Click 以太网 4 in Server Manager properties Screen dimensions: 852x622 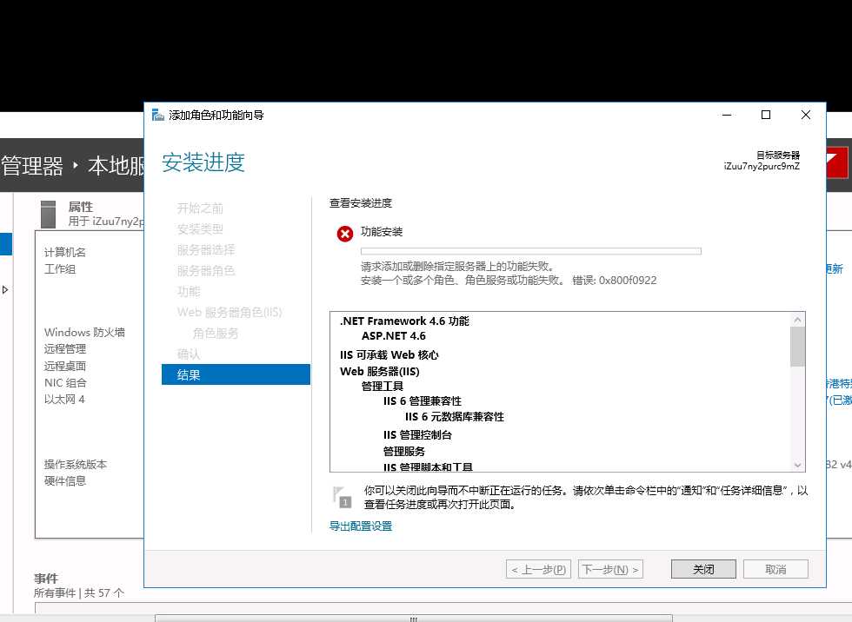coord(64,400)
